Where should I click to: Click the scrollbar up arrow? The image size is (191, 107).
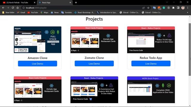(x=190, y=17)
